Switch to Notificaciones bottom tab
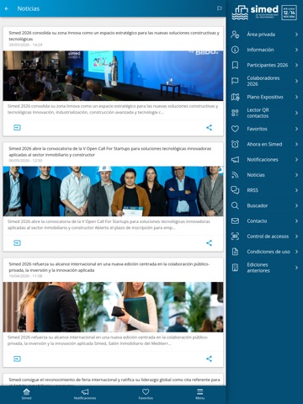Image resolution: width=303 pixels, height=404 pixels. click(85, 394)
